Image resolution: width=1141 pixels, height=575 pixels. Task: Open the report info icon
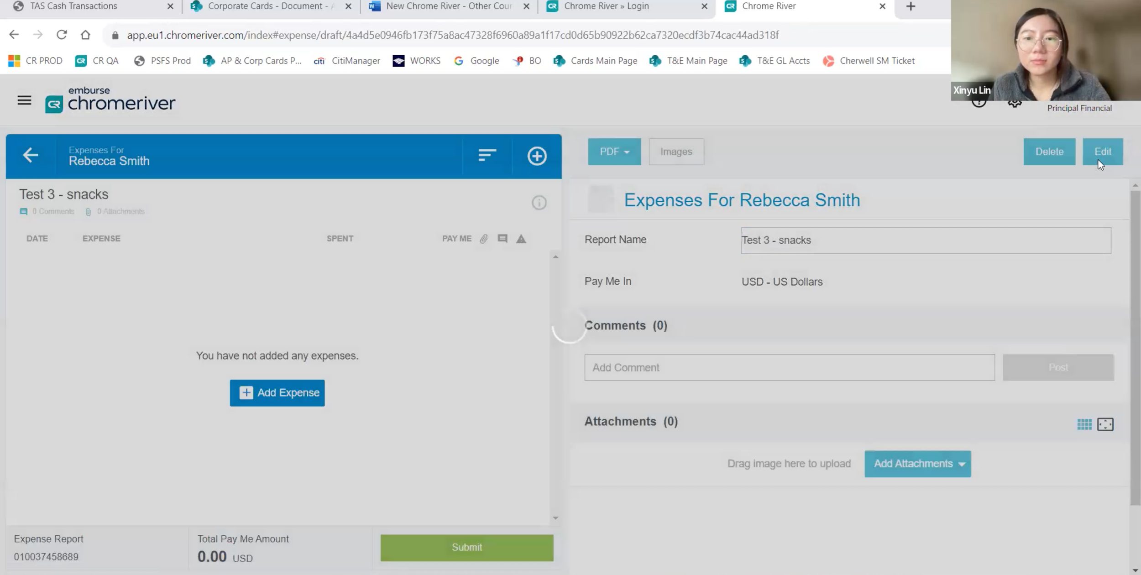point(539,203)
